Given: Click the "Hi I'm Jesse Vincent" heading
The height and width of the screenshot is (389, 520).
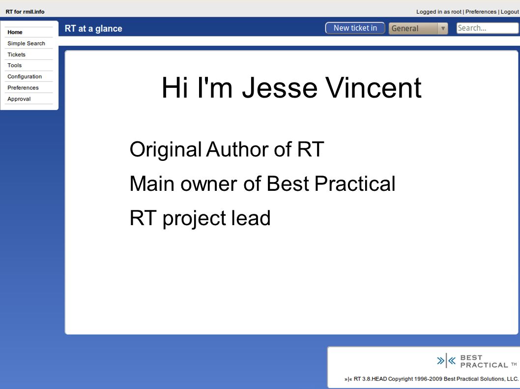Looking at the screenshot, I should [x=291, y=88].
